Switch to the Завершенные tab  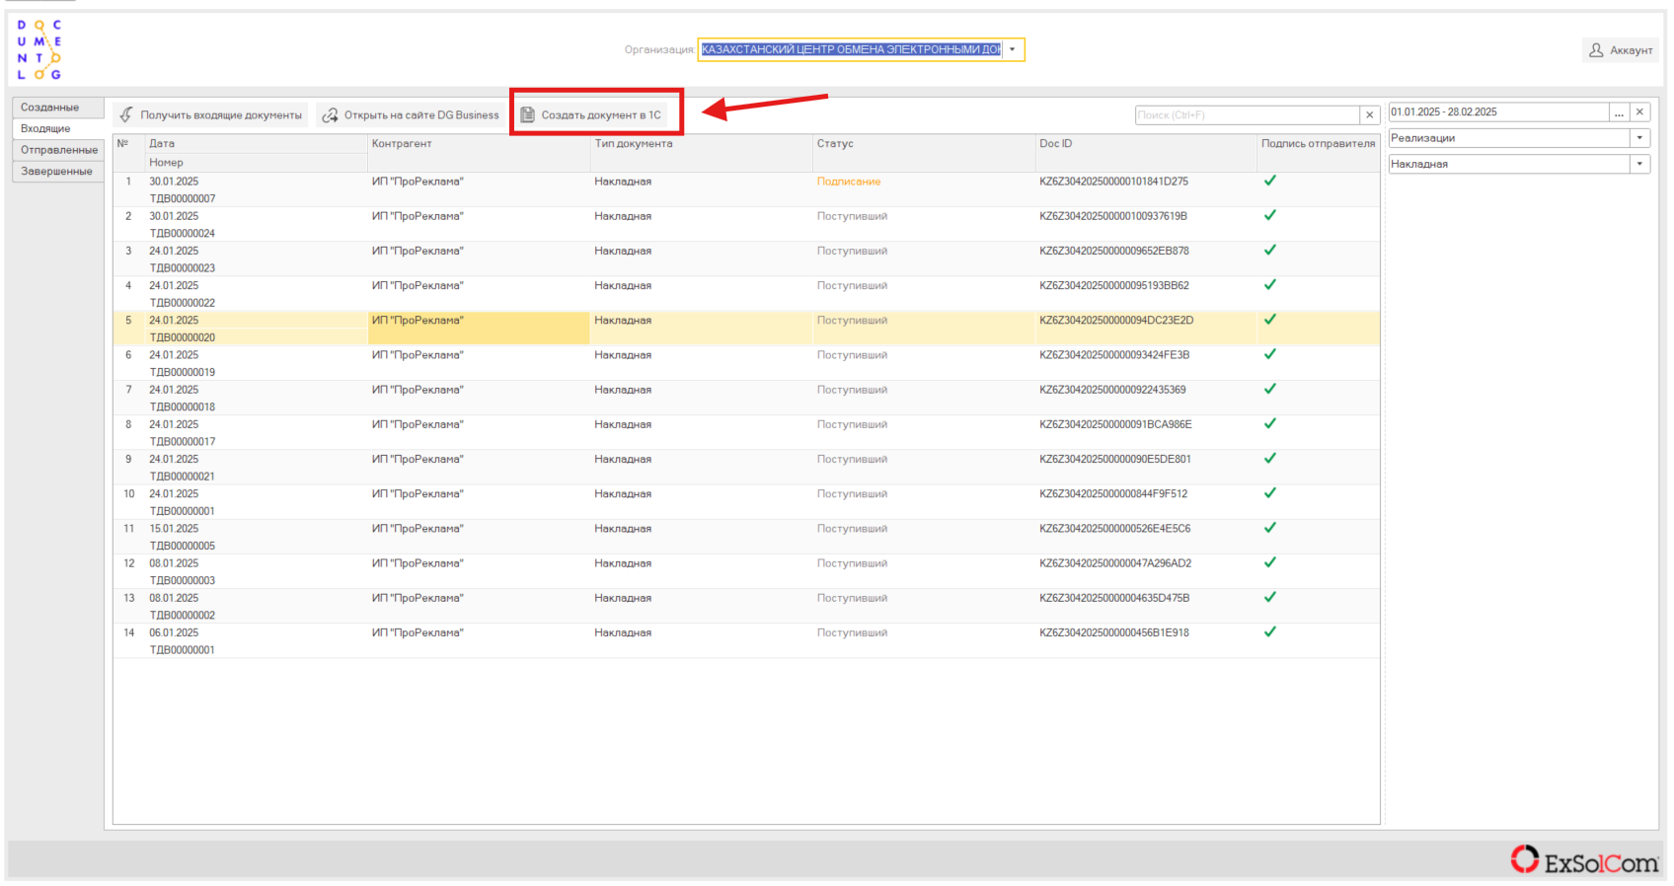pos(57,172)
